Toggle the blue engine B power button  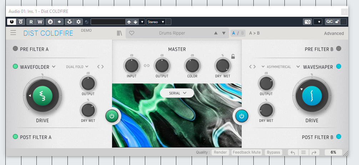tap(242, 116)
